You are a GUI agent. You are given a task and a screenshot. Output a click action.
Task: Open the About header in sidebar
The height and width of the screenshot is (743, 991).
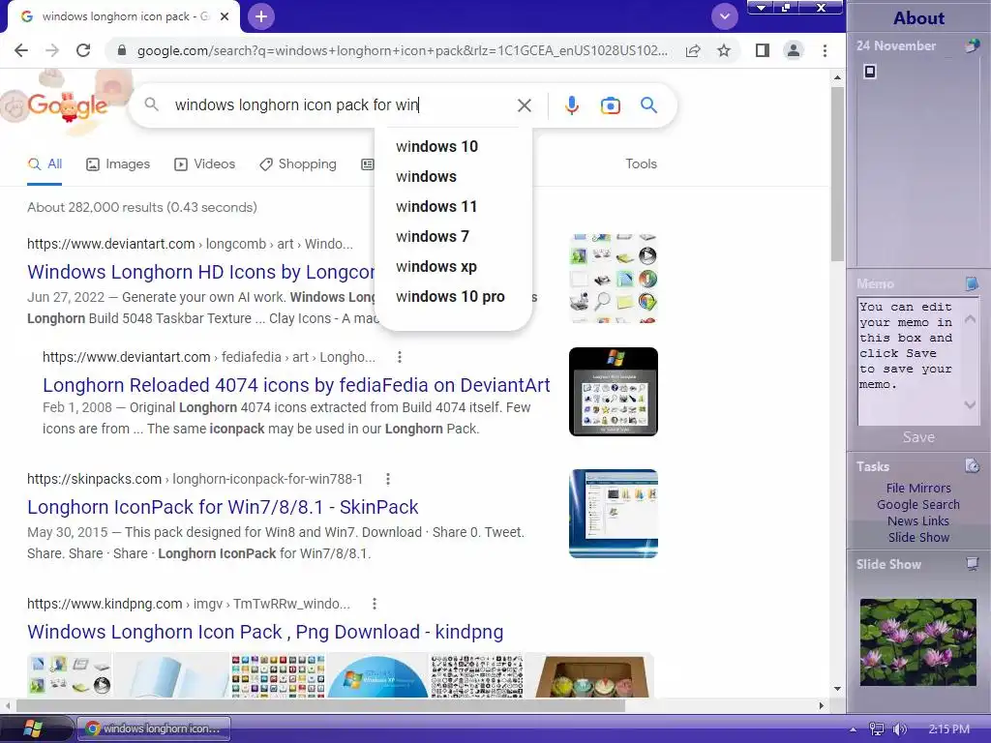point(919,17)
